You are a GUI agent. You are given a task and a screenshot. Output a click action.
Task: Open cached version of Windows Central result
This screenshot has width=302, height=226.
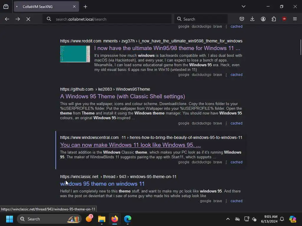237,162
